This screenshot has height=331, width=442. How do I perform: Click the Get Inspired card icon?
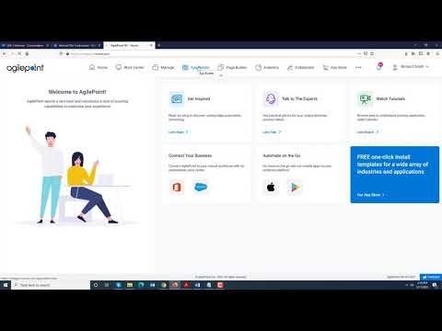tap(177, 98)
